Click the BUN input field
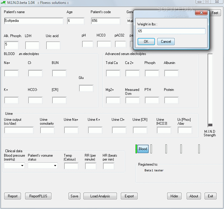The image size is (224, 209). point(59,73)
